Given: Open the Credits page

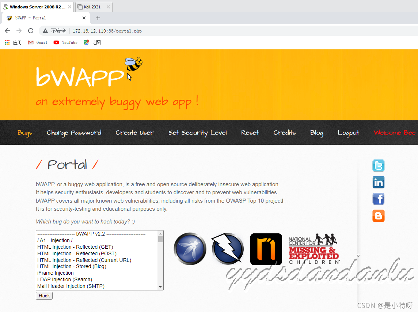Looking at the screenshot, I should click(x=284, y=133).
